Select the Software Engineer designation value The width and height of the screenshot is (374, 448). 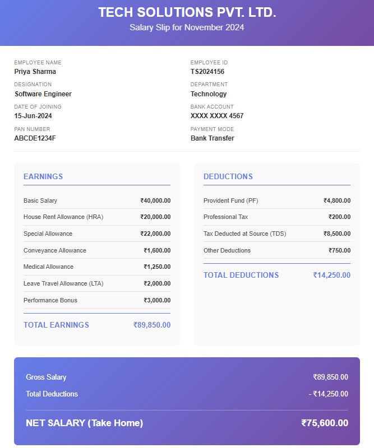tap(43, 94)
